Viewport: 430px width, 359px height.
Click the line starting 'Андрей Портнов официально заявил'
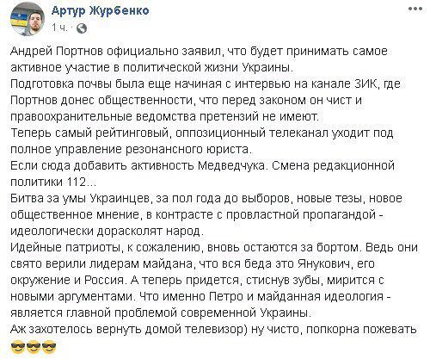[x=199, y=51]
